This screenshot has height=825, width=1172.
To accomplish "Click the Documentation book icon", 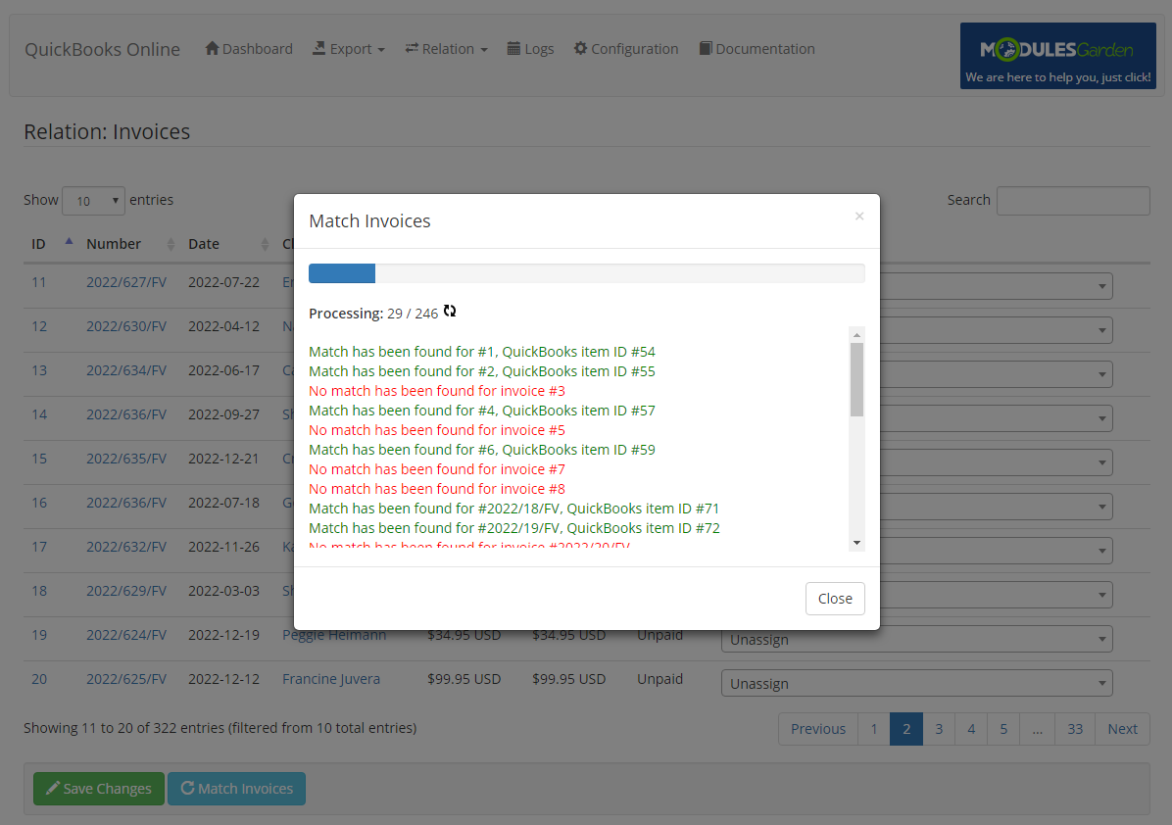I will (705, 49).
